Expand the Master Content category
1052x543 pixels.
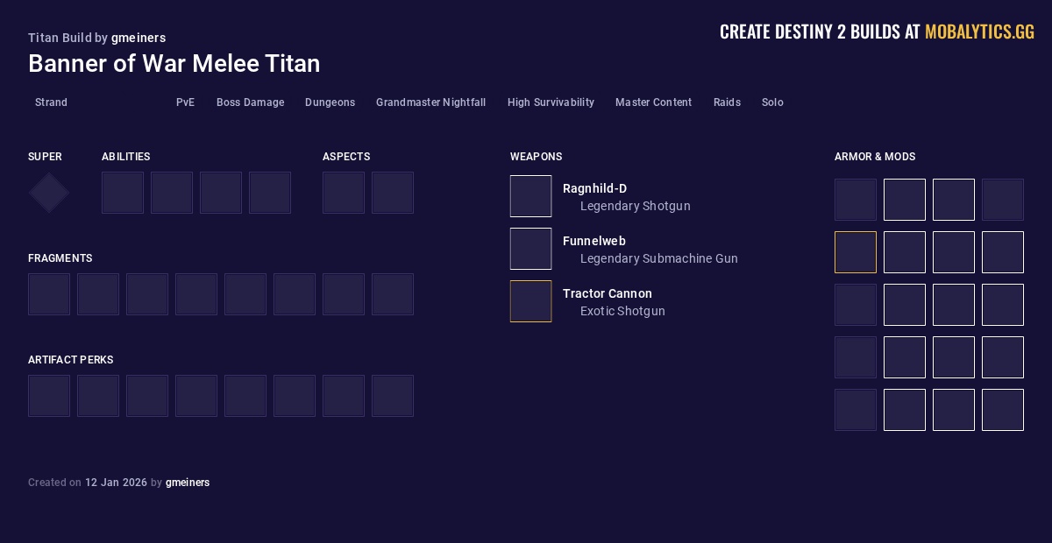point(653,102)
